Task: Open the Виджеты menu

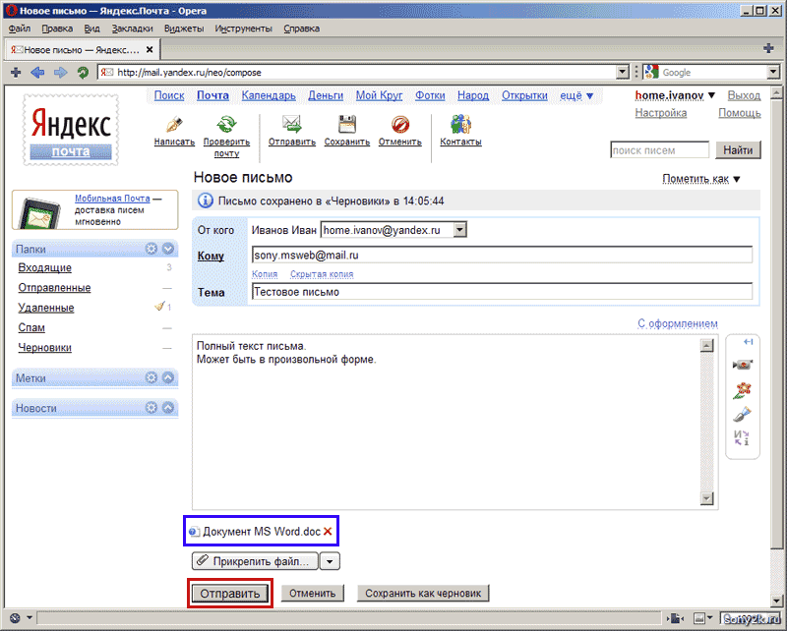Action: coord(184,29)
